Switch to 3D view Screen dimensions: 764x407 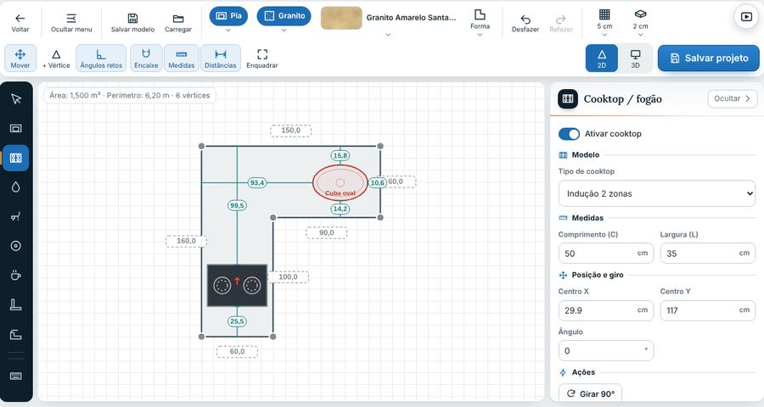pyautogui.click(x=635, y=58)
